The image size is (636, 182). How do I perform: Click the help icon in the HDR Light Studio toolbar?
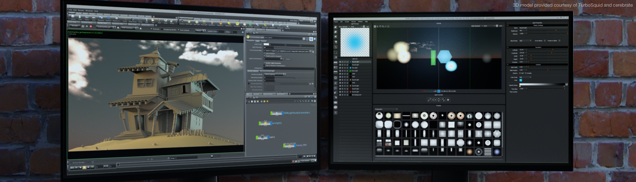(335, 113)
